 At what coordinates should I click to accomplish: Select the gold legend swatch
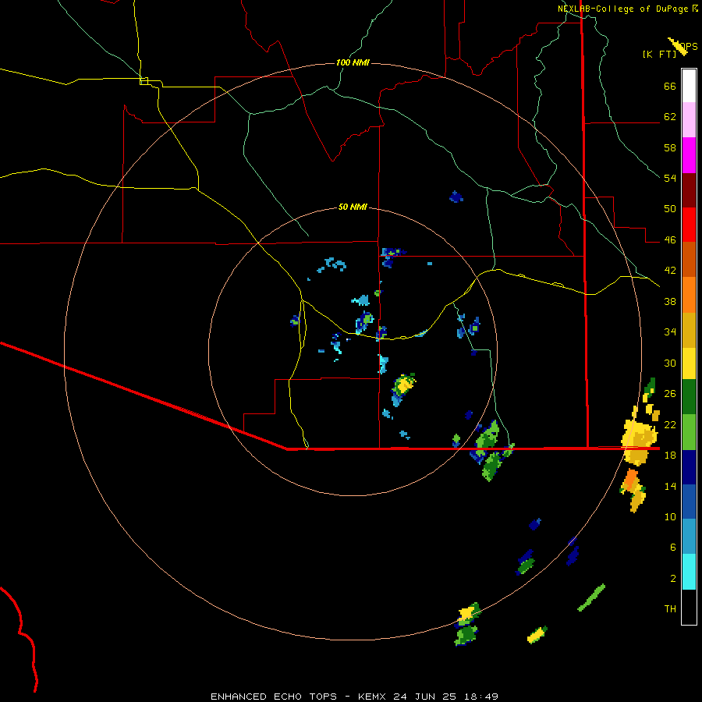click(x=689, y=330)
